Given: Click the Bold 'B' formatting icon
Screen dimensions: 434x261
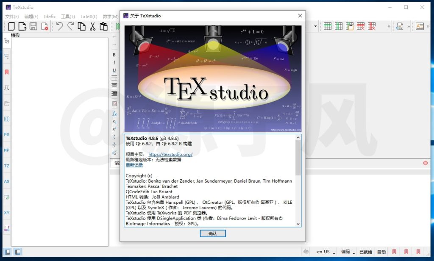Looking at the screenshot, I should 114,55.
